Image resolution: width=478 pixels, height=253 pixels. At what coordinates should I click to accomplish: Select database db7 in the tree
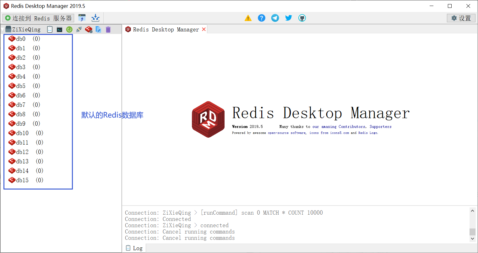coord(24,105)
